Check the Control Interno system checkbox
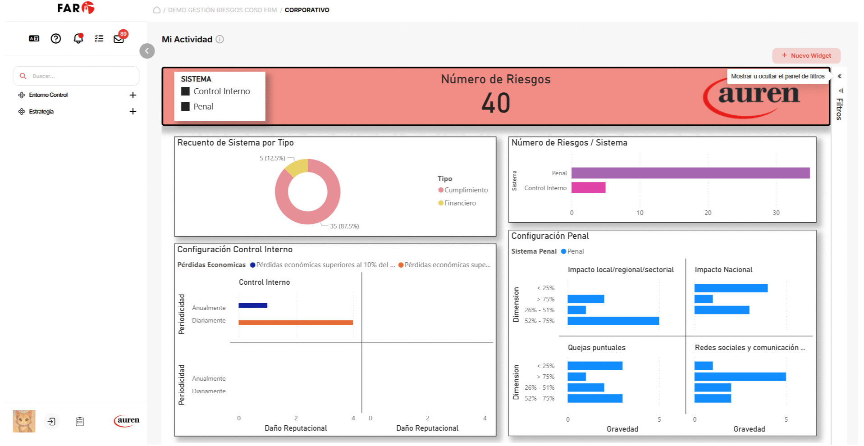 (x=185, y=91)
